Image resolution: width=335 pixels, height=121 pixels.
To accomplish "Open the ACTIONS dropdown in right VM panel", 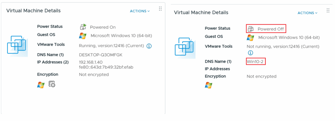I will coord(308,13).
